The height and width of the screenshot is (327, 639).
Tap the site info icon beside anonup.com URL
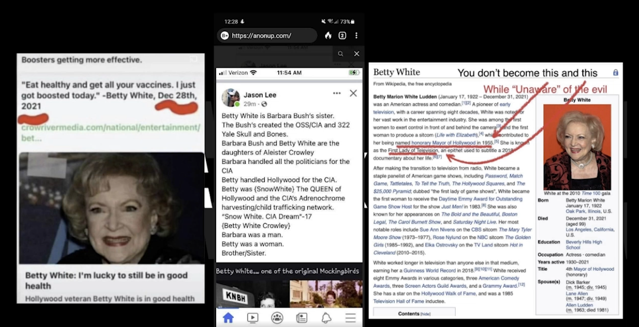(x=224, y=36)
